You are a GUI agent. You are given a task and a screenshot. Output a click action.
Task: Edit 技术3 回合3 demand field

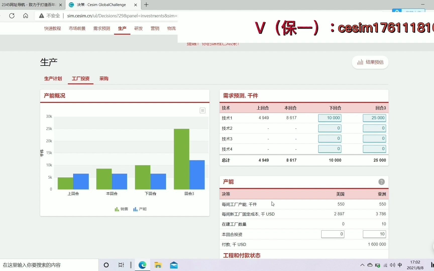[374, 139]
